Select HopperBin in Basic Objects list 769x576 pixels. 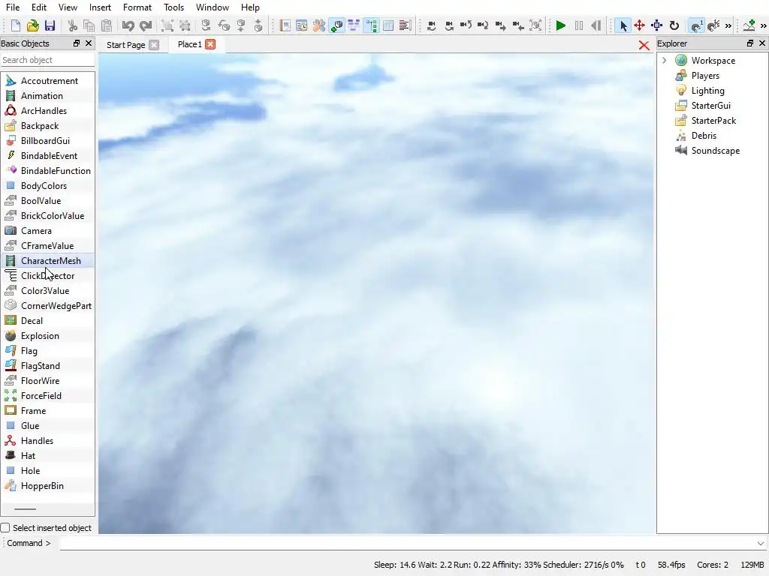47,486
